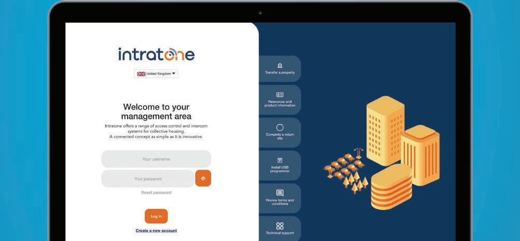Screen dimensions: 520x241
Task: Open Resources and product information tile
Action: tap(280, 100)
